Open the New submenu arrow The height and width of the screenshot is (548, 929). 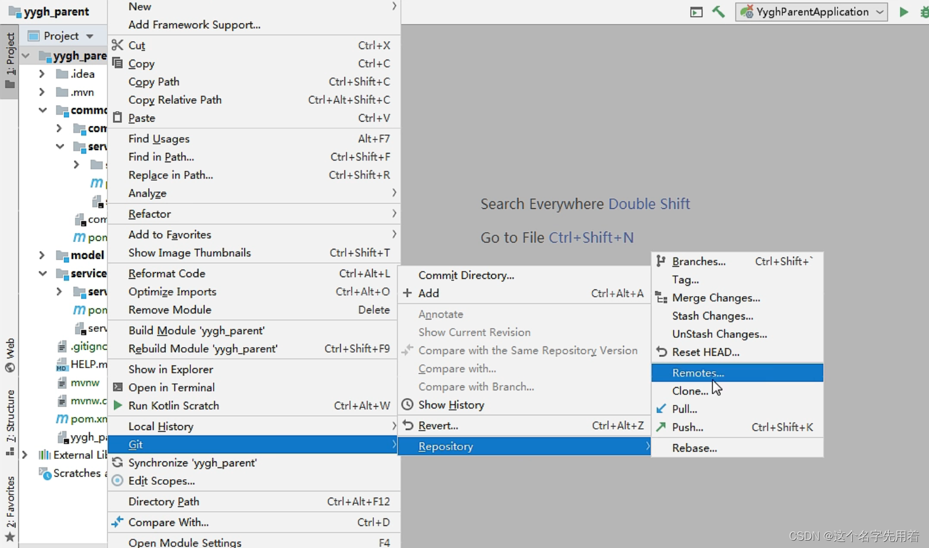tap(394, 6)
